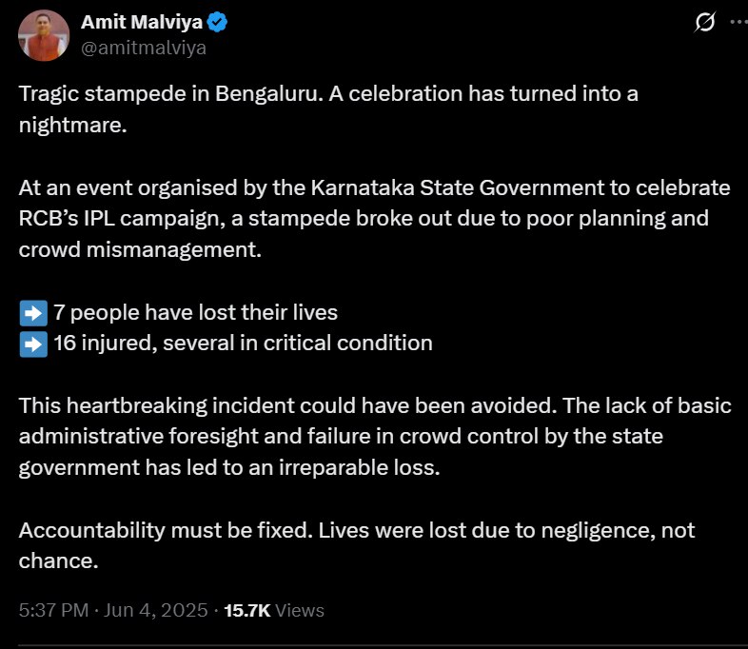Click the 5:37 PM Jun 4 timestamp
Viewport: 748px width, 649px height.
[x=113, y=610]
